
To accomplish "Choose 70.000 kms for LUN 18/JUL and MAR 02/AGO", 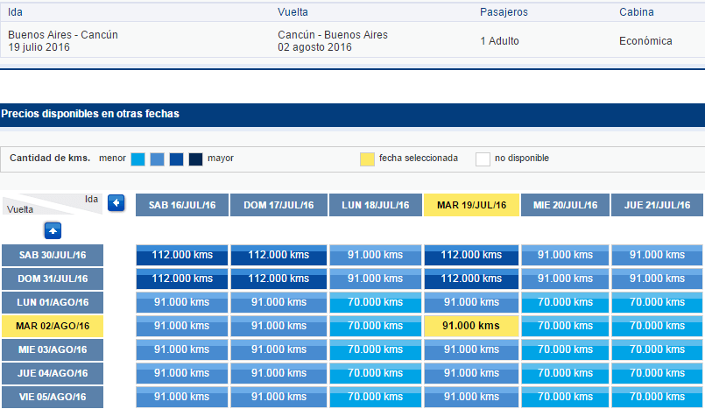I will tap(376, 326).
